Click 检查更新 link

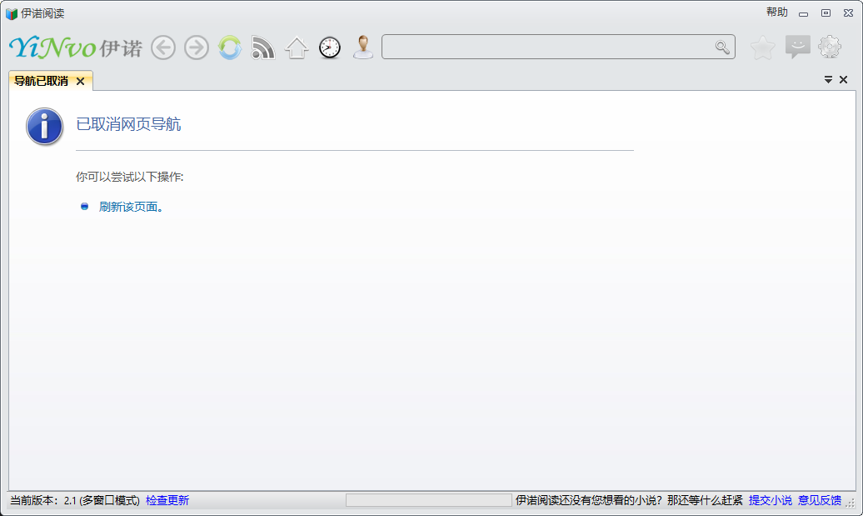click(x=167, y=500)
